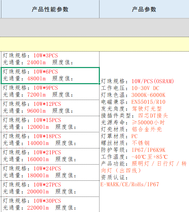Click the selected cell with 10W*6PCS

coord(50,76)
